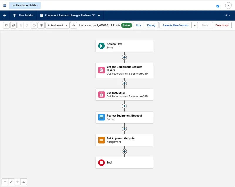Click Equipment Request Manager Review - V1 title
Screen dimensions: 235x187
pos(70,16)
